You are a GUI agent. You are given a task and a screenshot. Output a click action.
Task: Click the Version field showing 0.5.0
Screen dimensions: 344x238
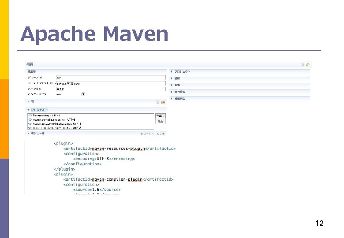(x=111, y=89)
